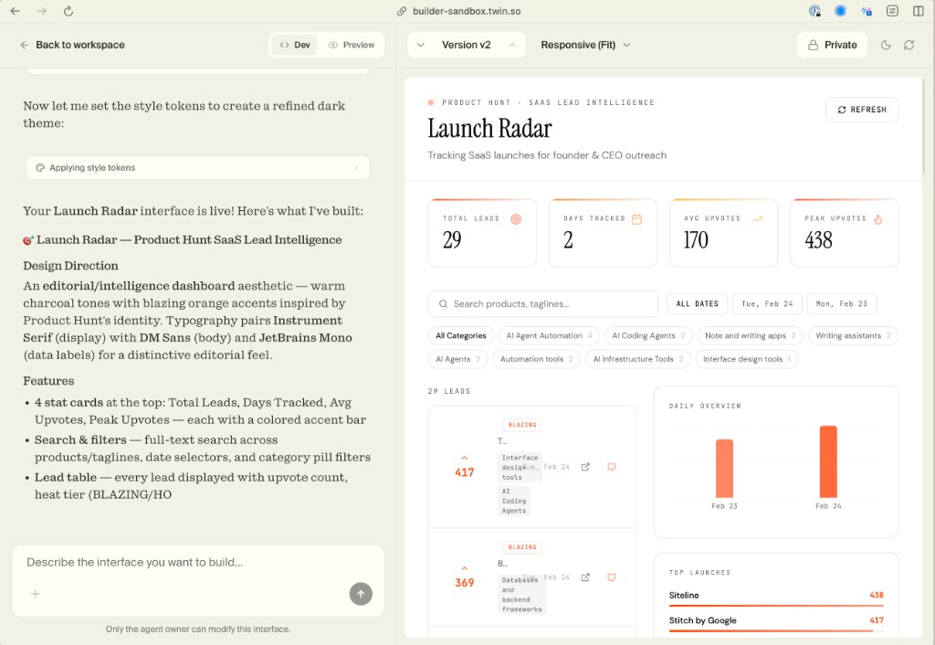The height and width of the screenshot is (645, 935).
Task: Open the external link icon in the 417 lead row
Action: tap(585, 467)
